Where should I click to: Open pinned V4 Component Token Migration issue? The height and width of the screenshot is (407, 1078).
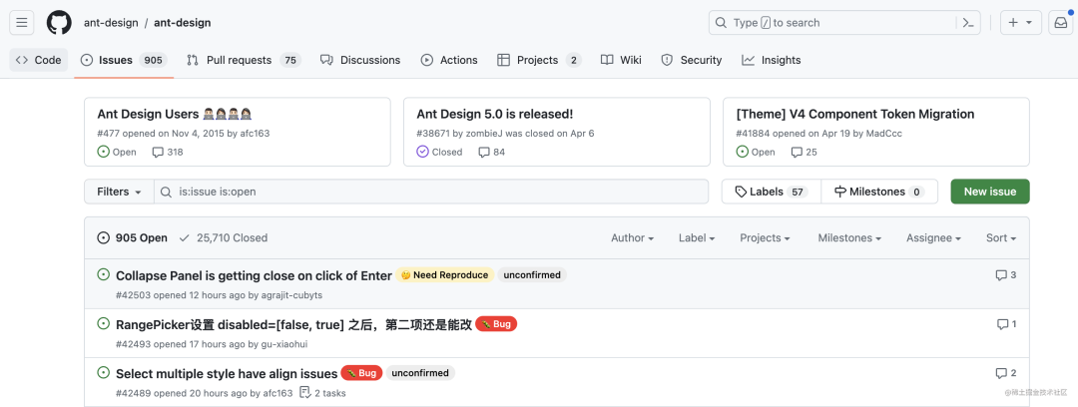point(855,114)
